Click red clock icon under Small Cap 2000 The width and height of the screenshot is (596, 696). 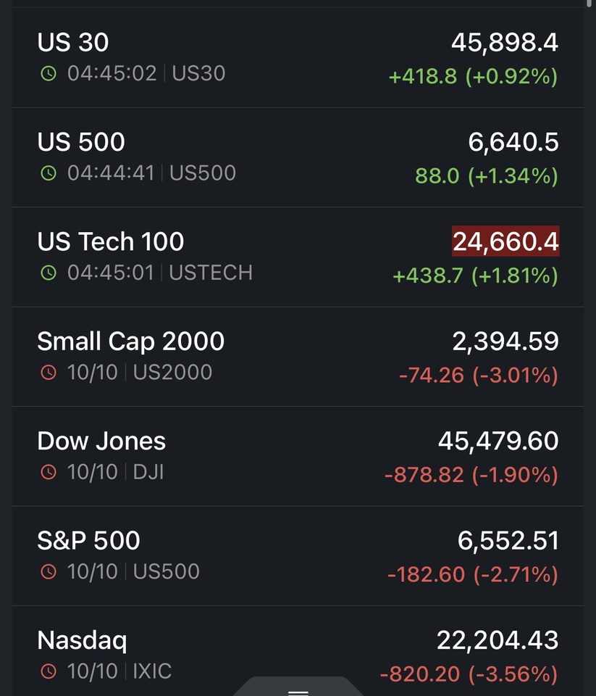48,373
